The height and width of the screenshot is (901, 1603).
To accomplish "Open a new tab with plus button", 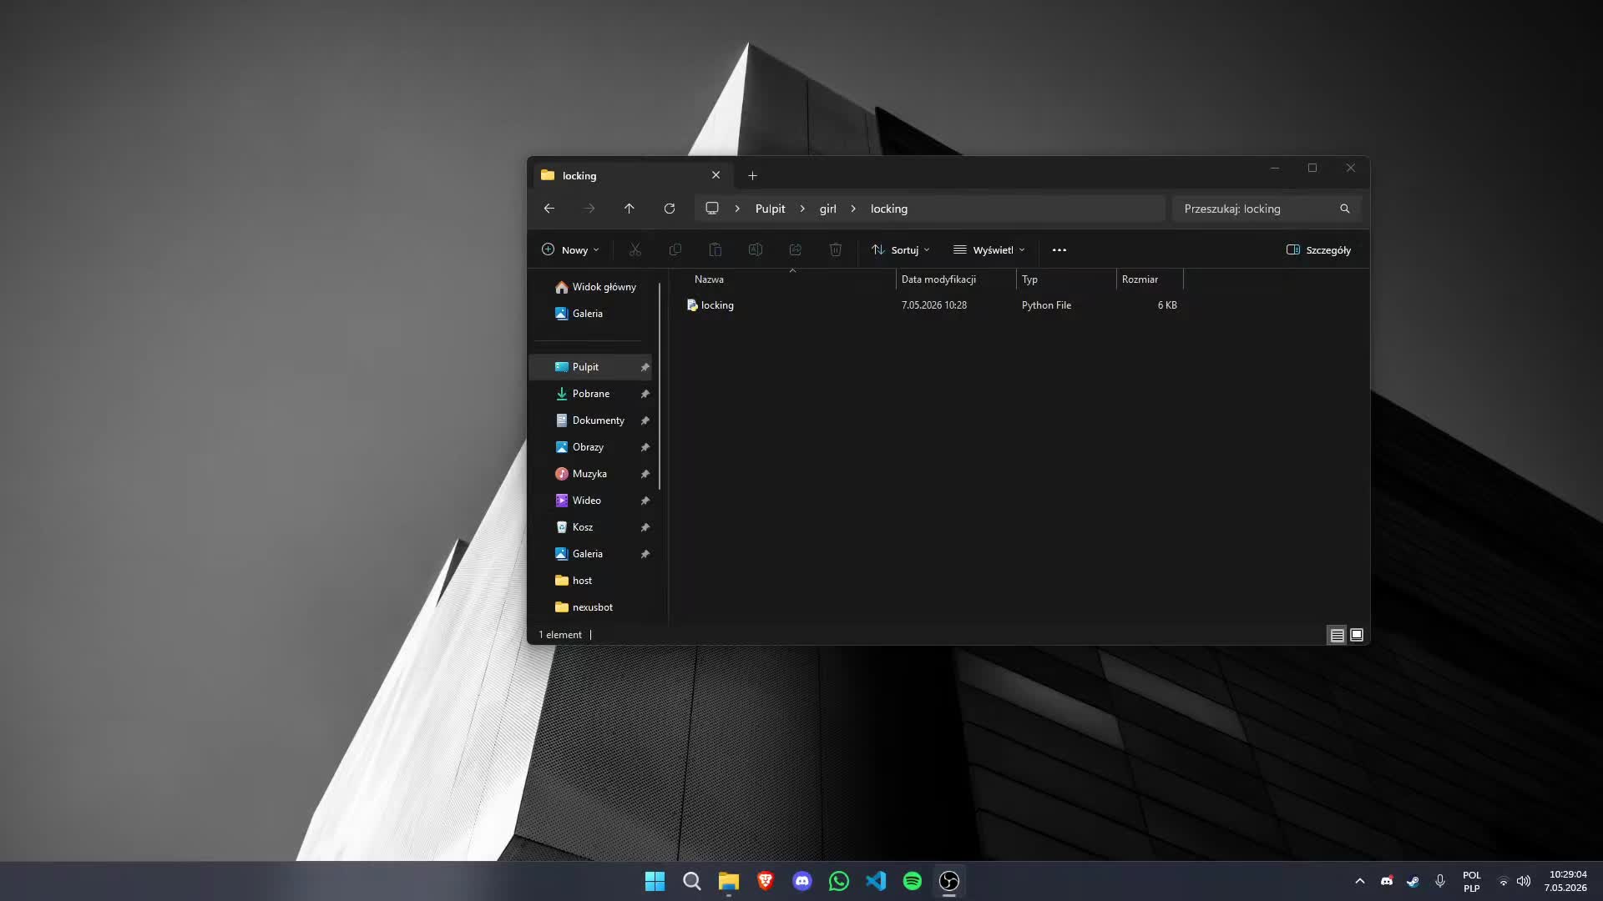I will tap(752, 175).
